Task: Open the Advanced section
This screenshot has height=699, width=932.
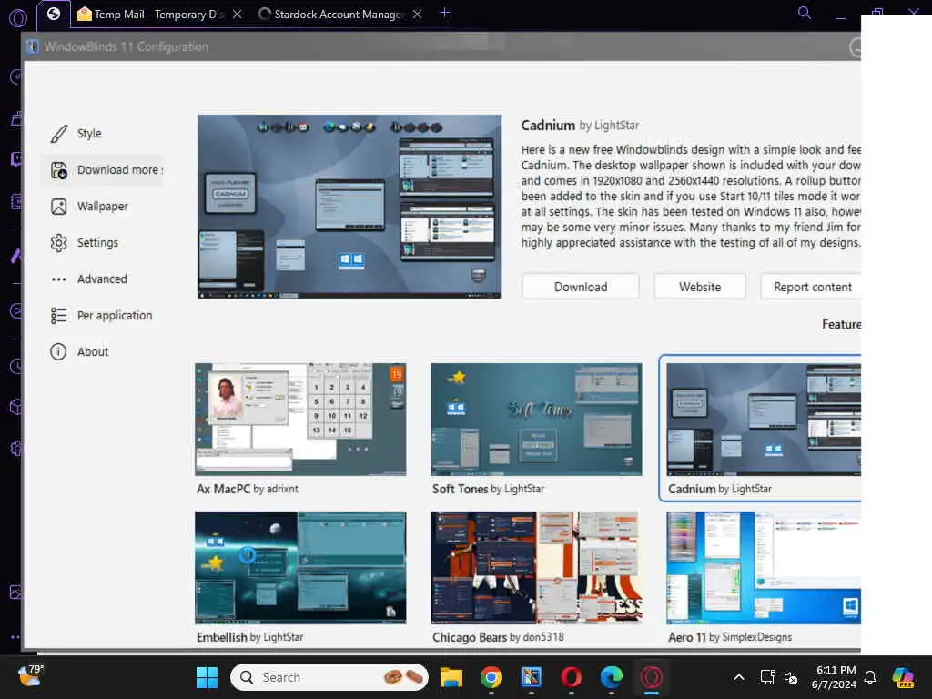Action: pos(101,279)
